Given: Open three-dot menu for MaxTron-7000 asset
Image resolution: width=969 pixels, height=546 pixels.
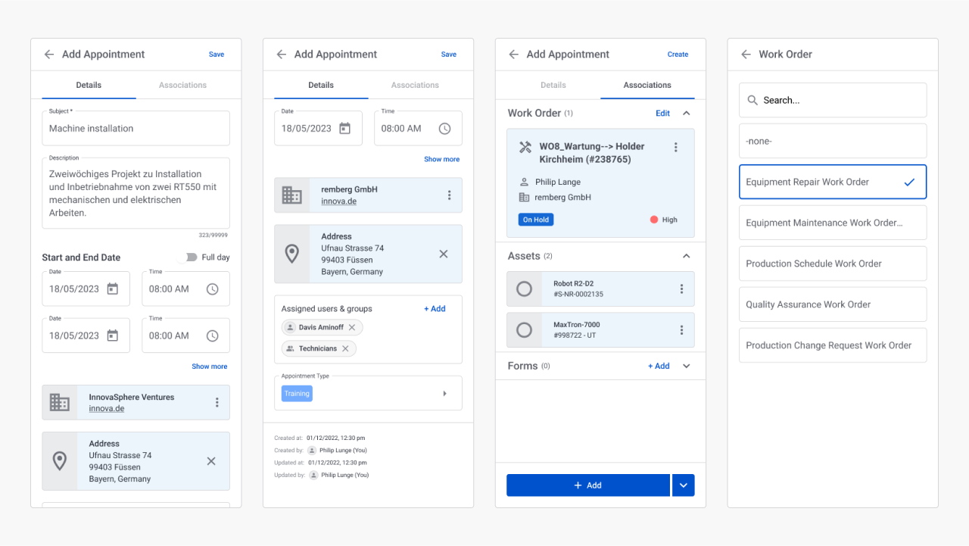Looking at the screenshot, I should (681, 329).
